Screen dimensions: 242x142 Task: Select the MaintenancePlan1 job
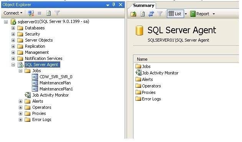tap(56, 89)
